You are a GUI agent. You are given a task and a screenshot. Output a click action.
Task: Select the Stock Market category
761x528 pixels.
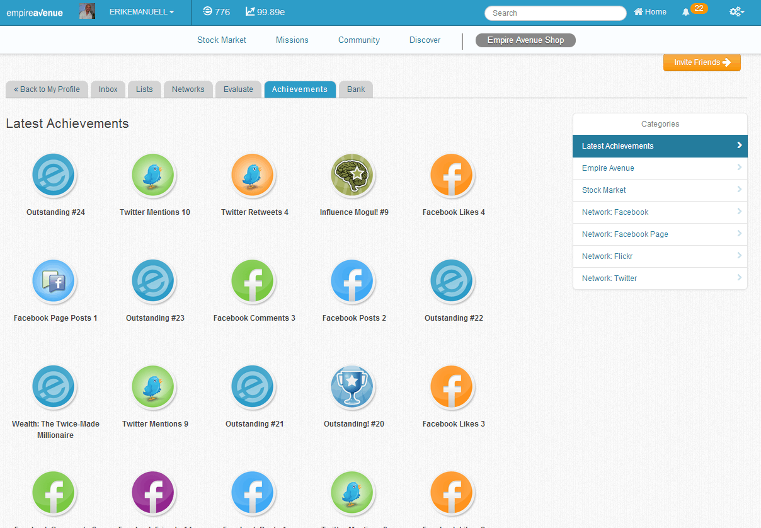[660, 190]
